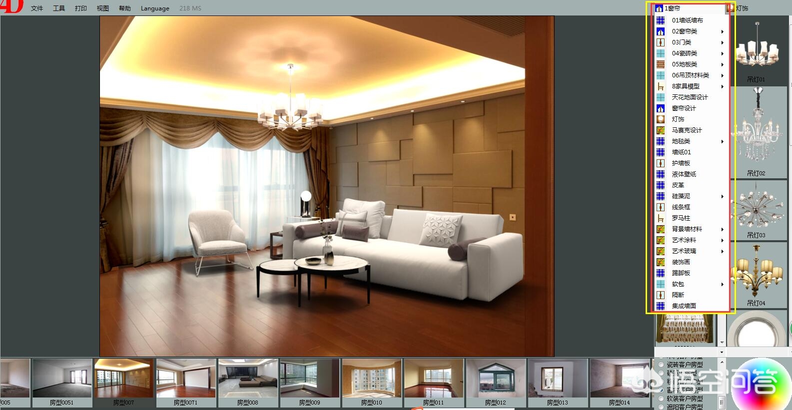Click the 窗帘设计 curtain icon

(x=660, y=108)
